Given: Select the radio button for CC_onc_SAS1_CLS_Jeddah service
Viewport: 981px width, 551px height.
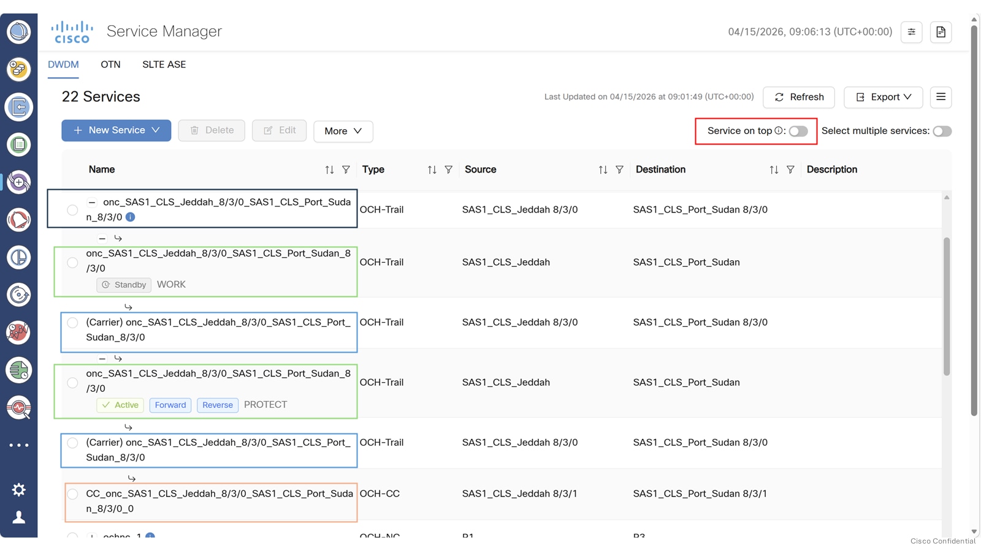Looking at the screenshot, I should 72,493.
